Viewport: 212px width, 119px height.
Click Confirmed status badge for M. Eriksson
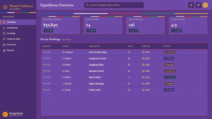coord(170,52)
